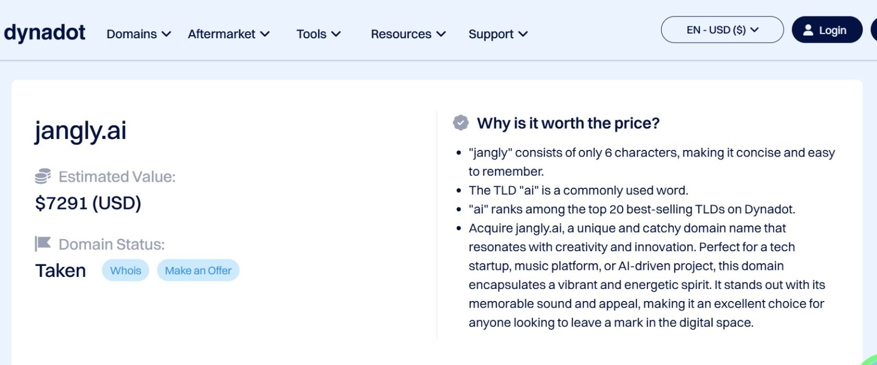Image resolution: width=877 pixels, height=365 pixels.
Task: Open the Tools menu
Action: point(318,34)
